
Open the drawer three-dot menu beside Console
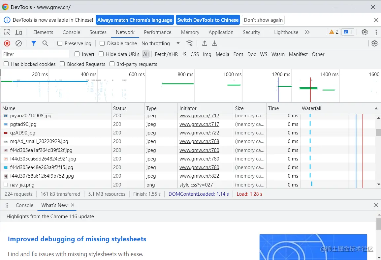coord(7,205)
